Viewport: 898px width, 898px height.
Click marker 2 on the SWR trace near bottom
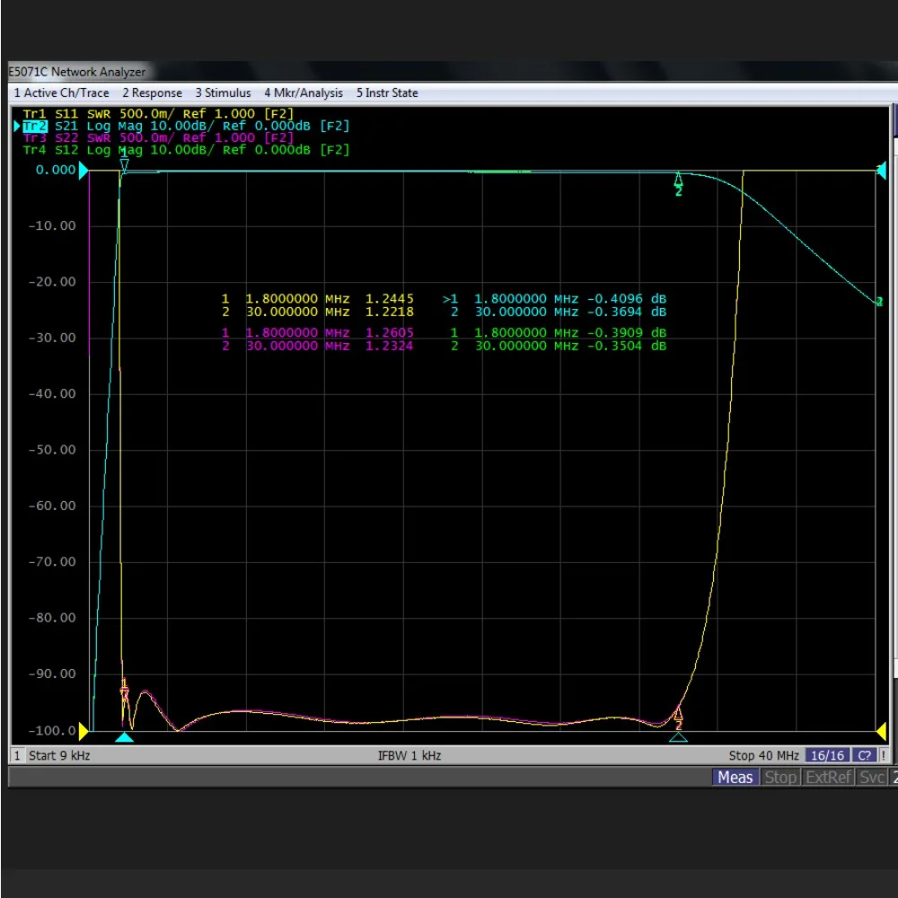coord(679,718)
